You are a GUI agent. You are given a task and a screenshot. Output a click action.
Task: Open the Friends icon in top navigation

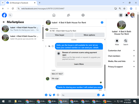click(x=68, y=15)
